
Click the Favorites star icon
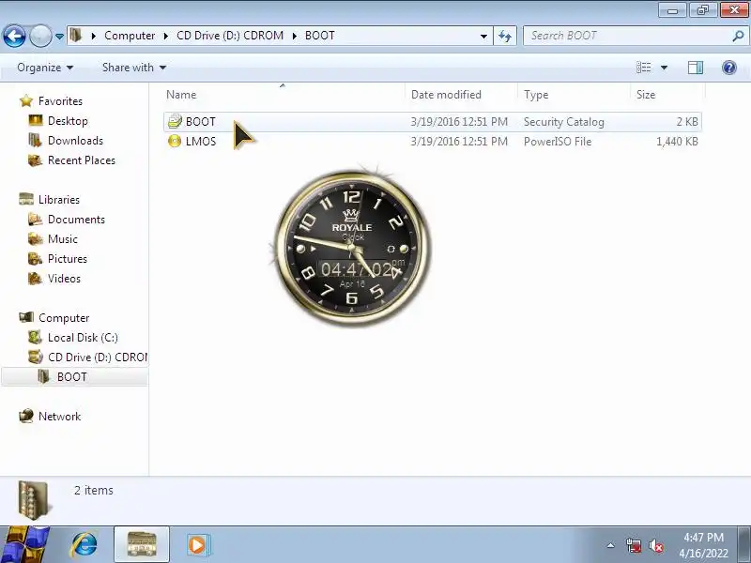pyautogui.click(x=26, y=101)
